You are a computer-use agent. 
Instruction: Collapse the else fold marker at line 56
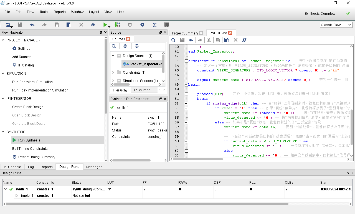[186, 122]
